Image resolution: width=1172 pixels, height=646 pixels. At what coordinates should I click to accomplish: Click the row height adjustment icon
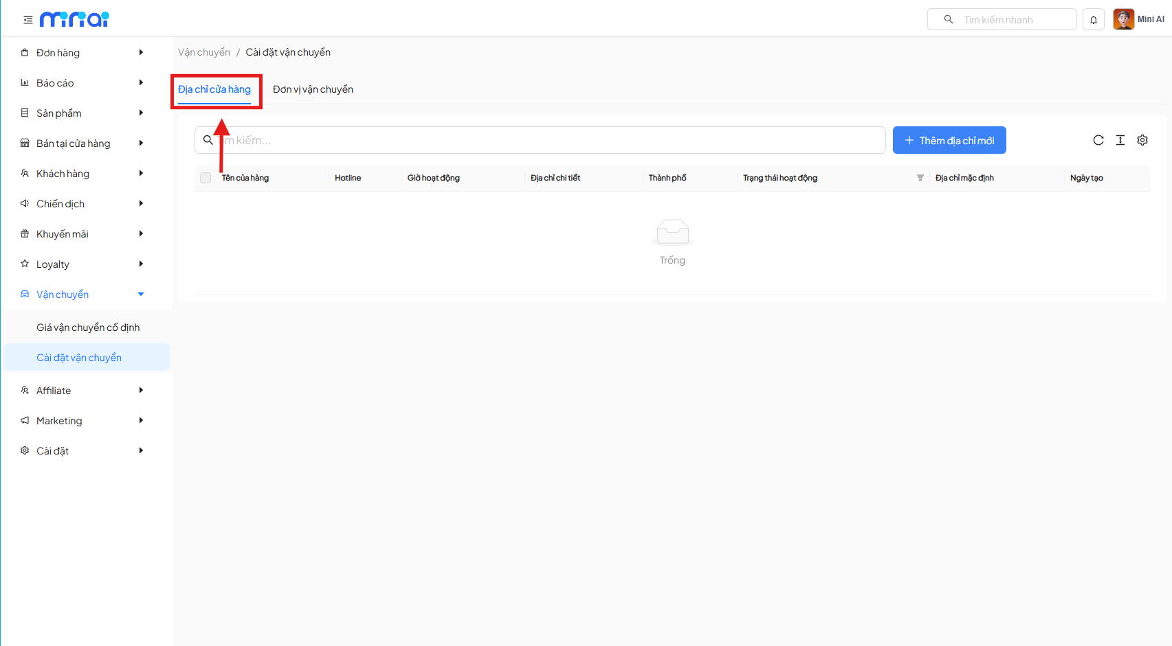(1120, 140)
